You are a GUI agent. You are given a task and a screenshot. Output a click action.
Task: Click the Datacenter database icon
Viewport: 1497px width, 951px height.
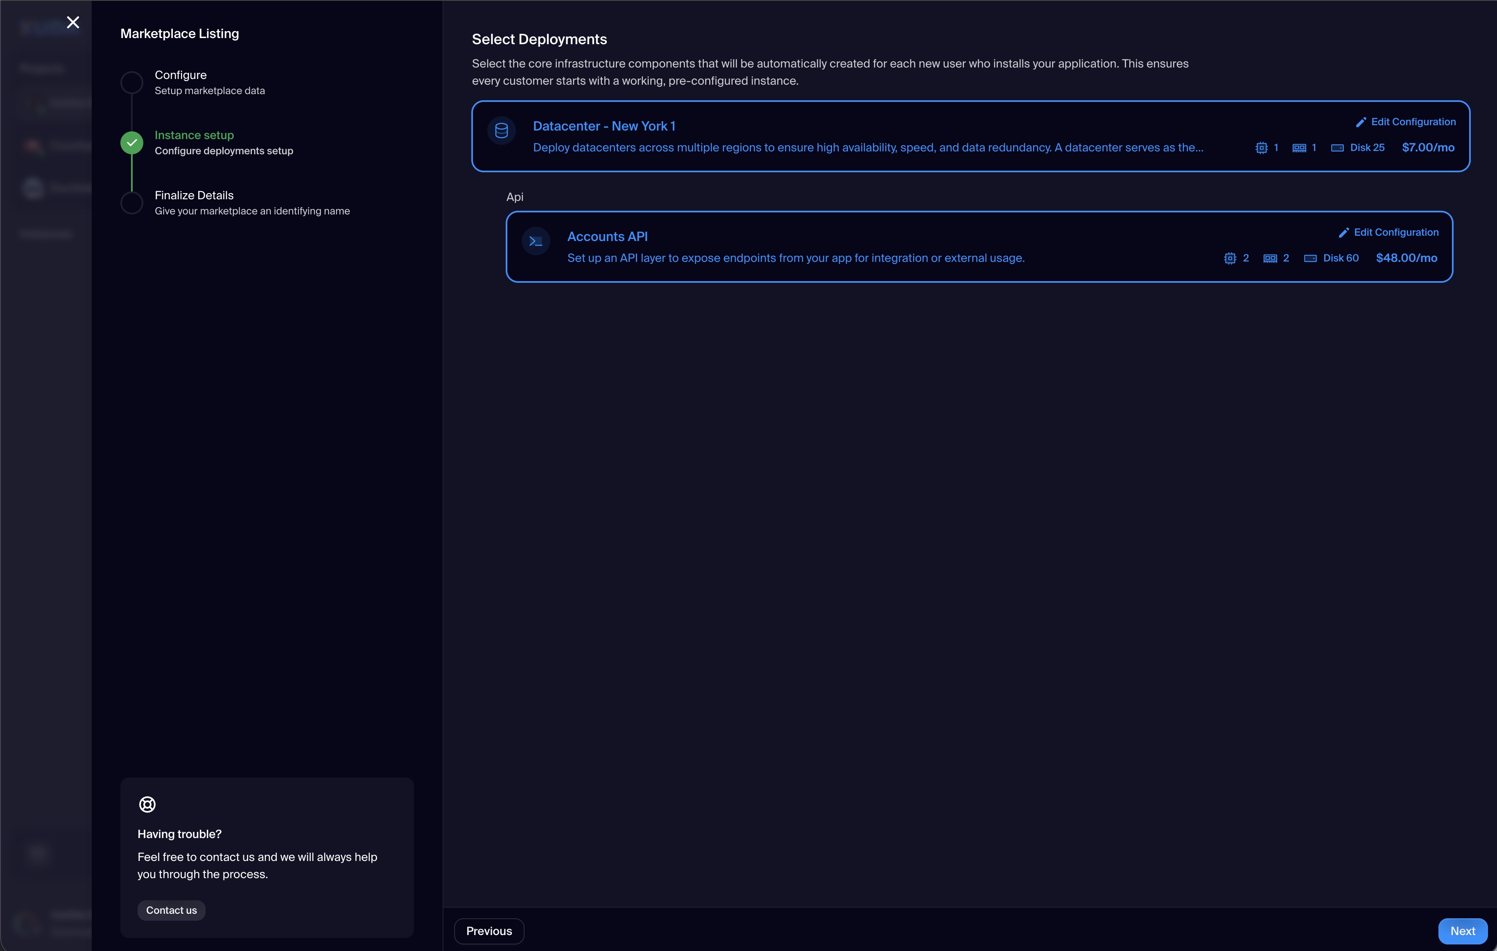(501, 131)
